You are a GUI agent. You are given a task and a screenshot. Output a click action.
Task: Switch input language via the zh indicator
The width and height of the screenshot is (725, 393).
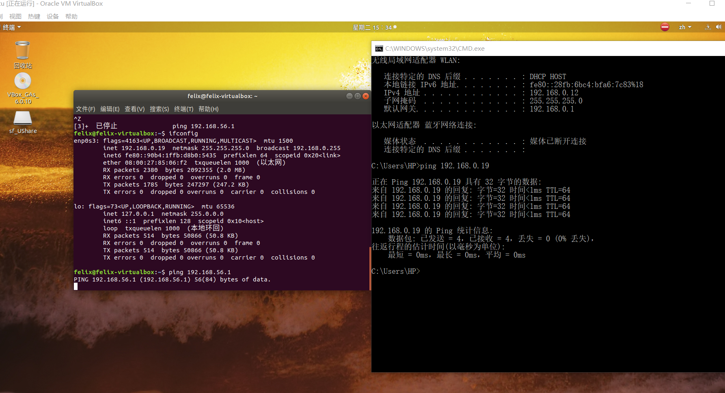[x=683, y=27]
